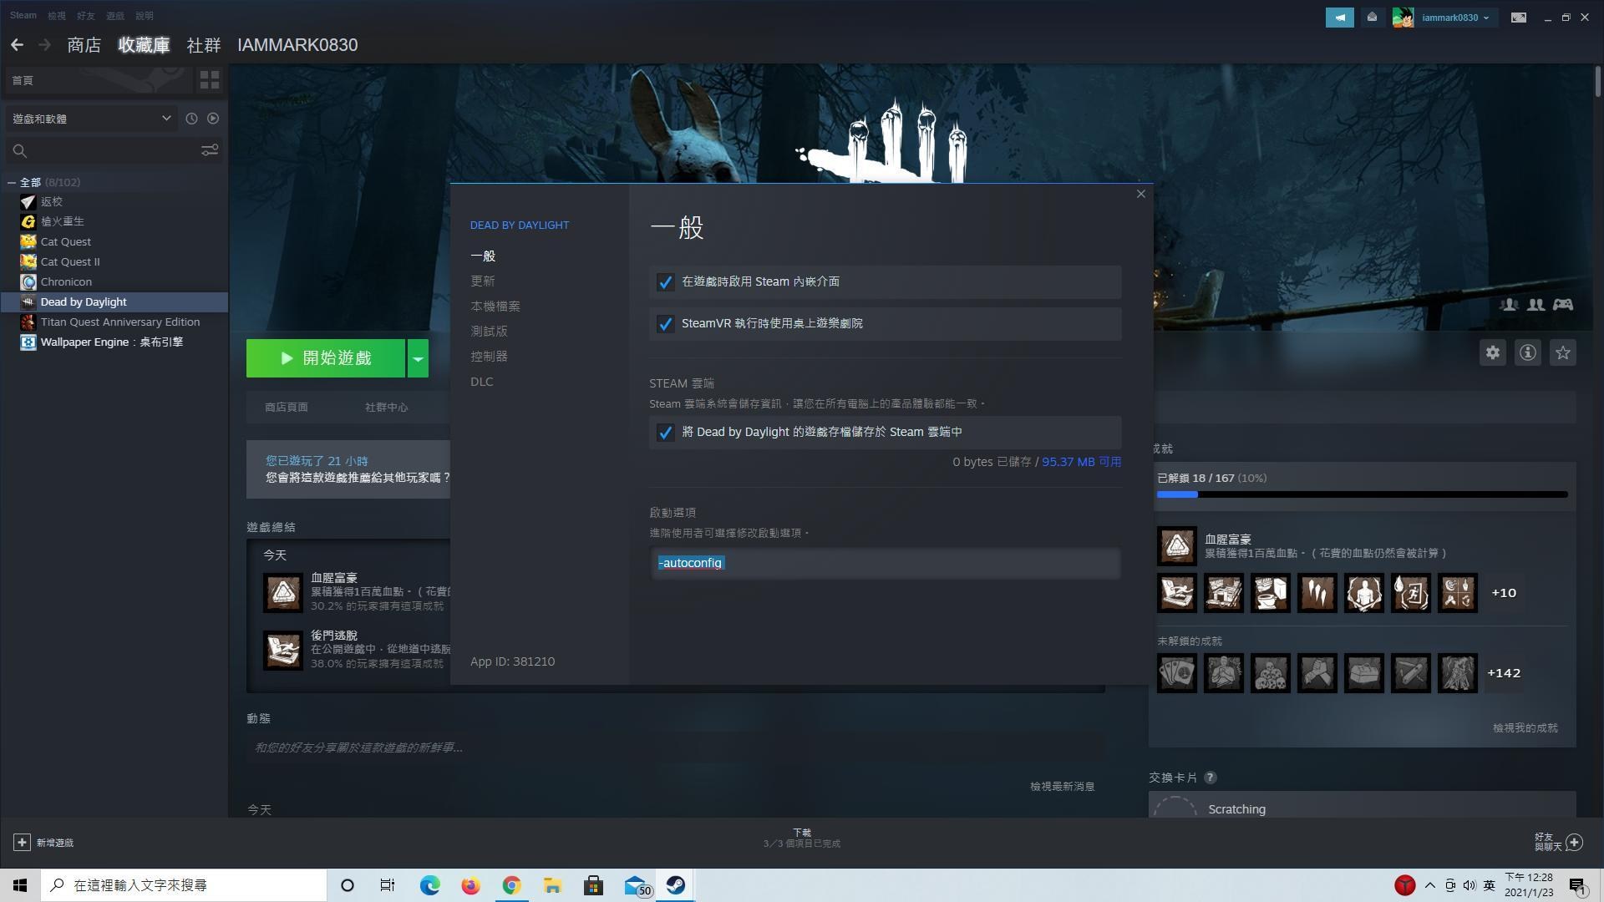Switch to Big Picture mode icon
This screenshot has height=902, width=1604.
pyautogui.click(x=1519, y=18)
